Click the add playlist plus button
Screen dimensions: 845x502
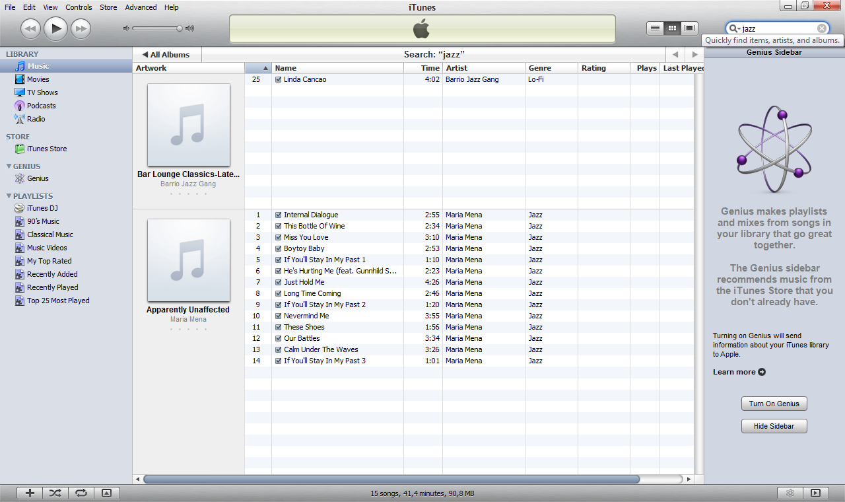pyautogui.click(x=30, y=493)
